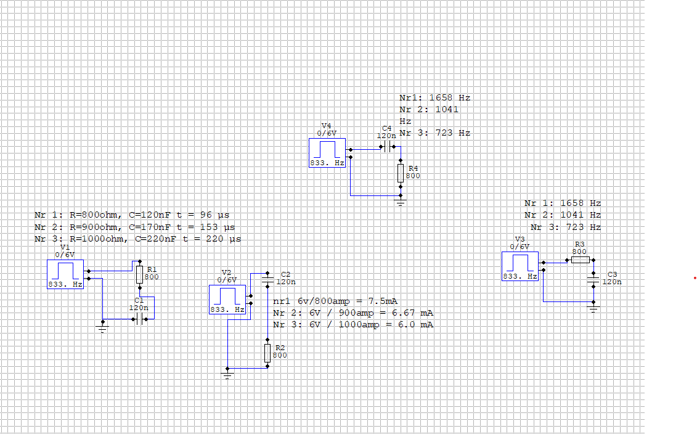Click the 'Nr 2: 6V / 900amp = 6.67 mA' annotation
This screenshot has width=697, height=434.
click(353, 313)
